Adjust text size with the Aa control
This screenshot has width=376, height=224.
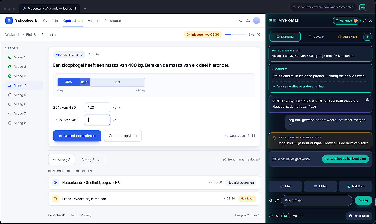coord(295,216)
